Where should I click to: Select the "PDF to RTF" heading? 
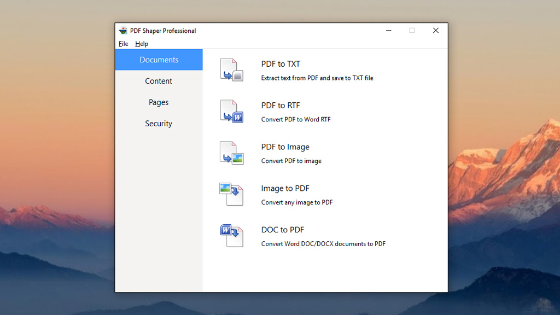(x=281, y=106)
